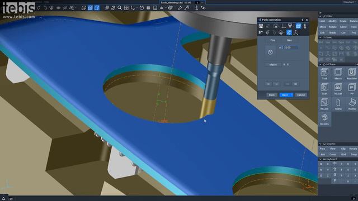Click the magnifier zoom icon in toolbar

tap(120, 8)
